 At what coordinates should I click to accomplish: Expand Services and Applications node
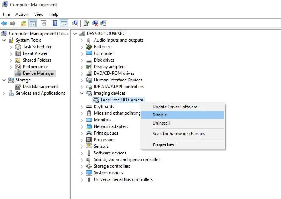click(4, 94)
